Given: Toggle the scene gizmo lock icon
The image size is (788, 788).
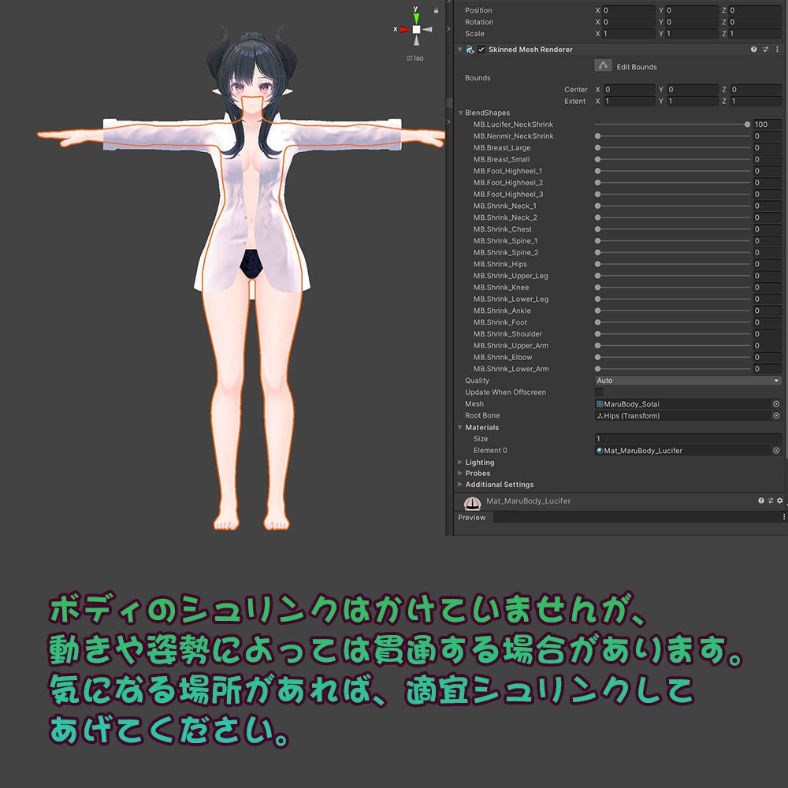Looking at the screenshot, I should [x=436, y=10].
